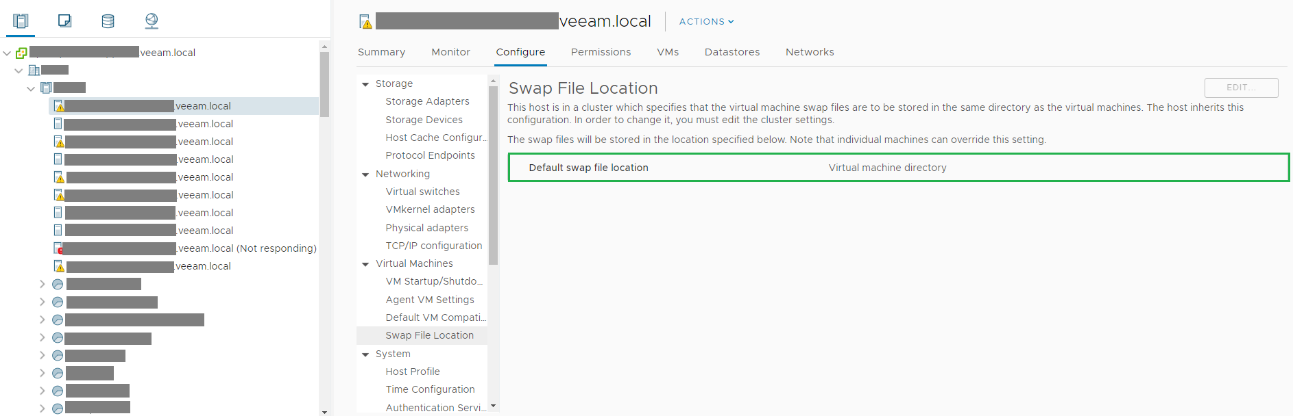Open Storage Adapters settings
The image size is (1293, 416).
(427, 101)
